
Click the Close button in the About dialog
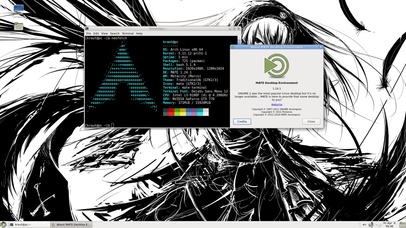[x=311, y=122]
